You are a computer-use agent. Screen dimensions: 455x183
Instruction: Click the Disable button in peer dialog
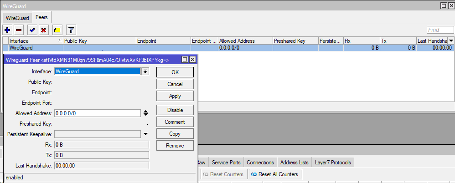pyautogui.click(x=175, y=110)
